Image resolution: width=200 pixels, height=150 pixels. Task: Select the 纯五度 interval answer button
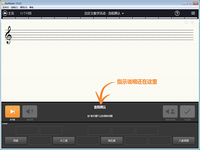click(x=112, y=140)
